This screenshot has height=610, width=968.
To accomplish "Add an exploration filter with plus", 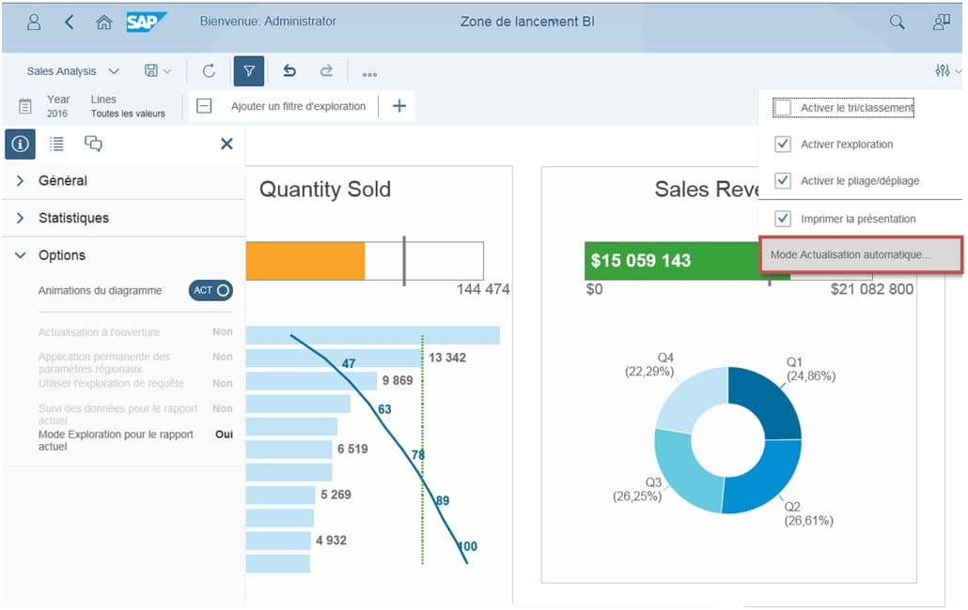I will coord(398,106).
